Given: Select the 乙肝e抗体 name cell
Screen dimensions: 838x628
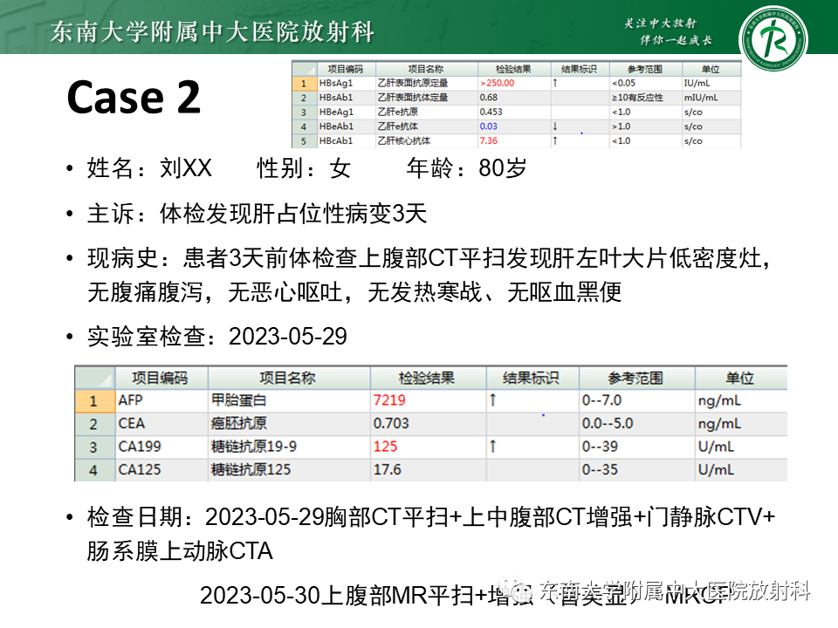Looking at the screenshot, I should pos(427,126).
